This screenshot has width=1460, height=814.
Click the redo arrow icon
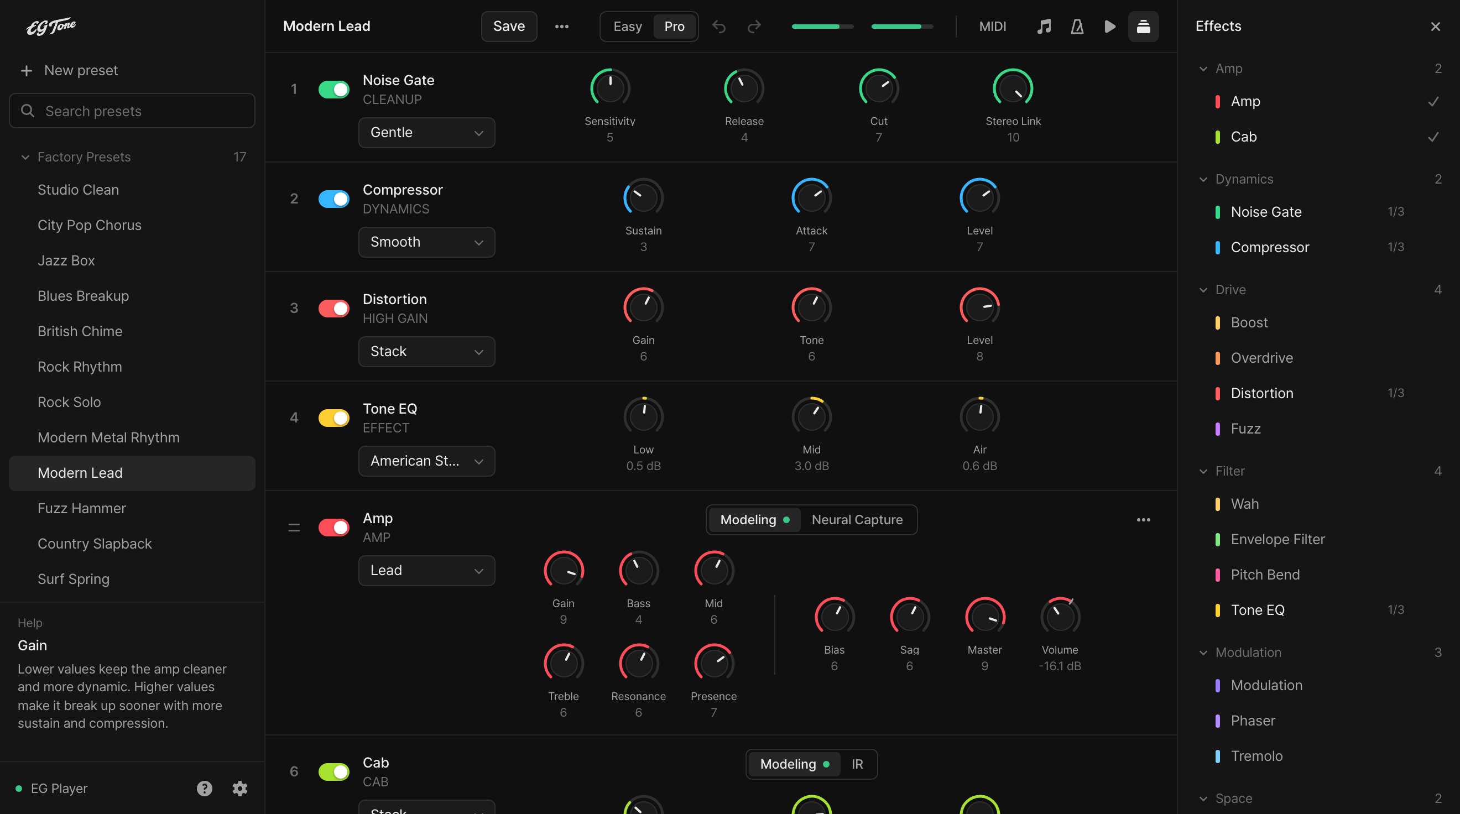[754, 27]
